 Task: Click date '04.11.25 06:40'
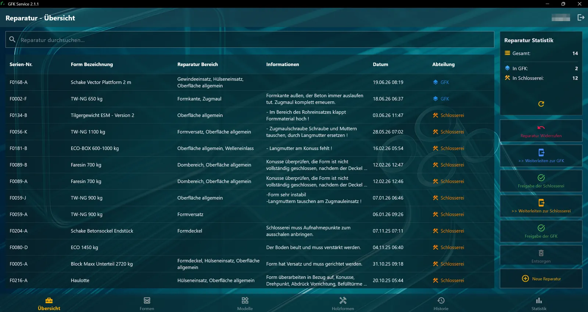[388, 247]
